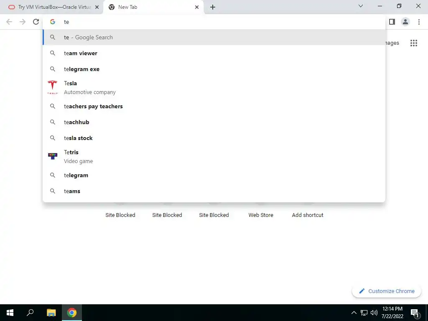Open the taskbar clock and date
Image resolution: width=428 pixels, height=321 pixels.
click(392, 313)
